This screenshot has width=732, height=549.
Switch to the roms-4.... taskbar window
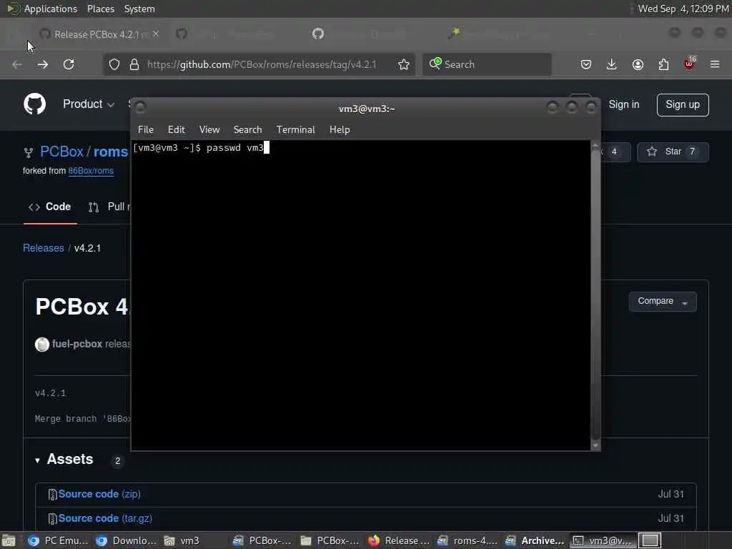466,540
